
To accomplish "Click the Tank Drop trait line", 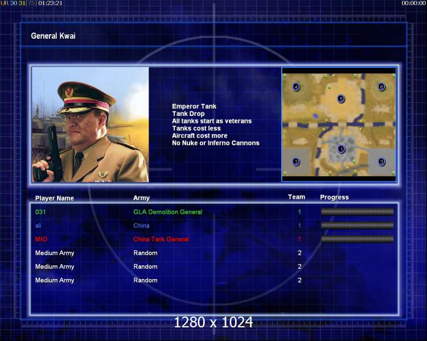I will pyautogui.click(x=188, y=114).
